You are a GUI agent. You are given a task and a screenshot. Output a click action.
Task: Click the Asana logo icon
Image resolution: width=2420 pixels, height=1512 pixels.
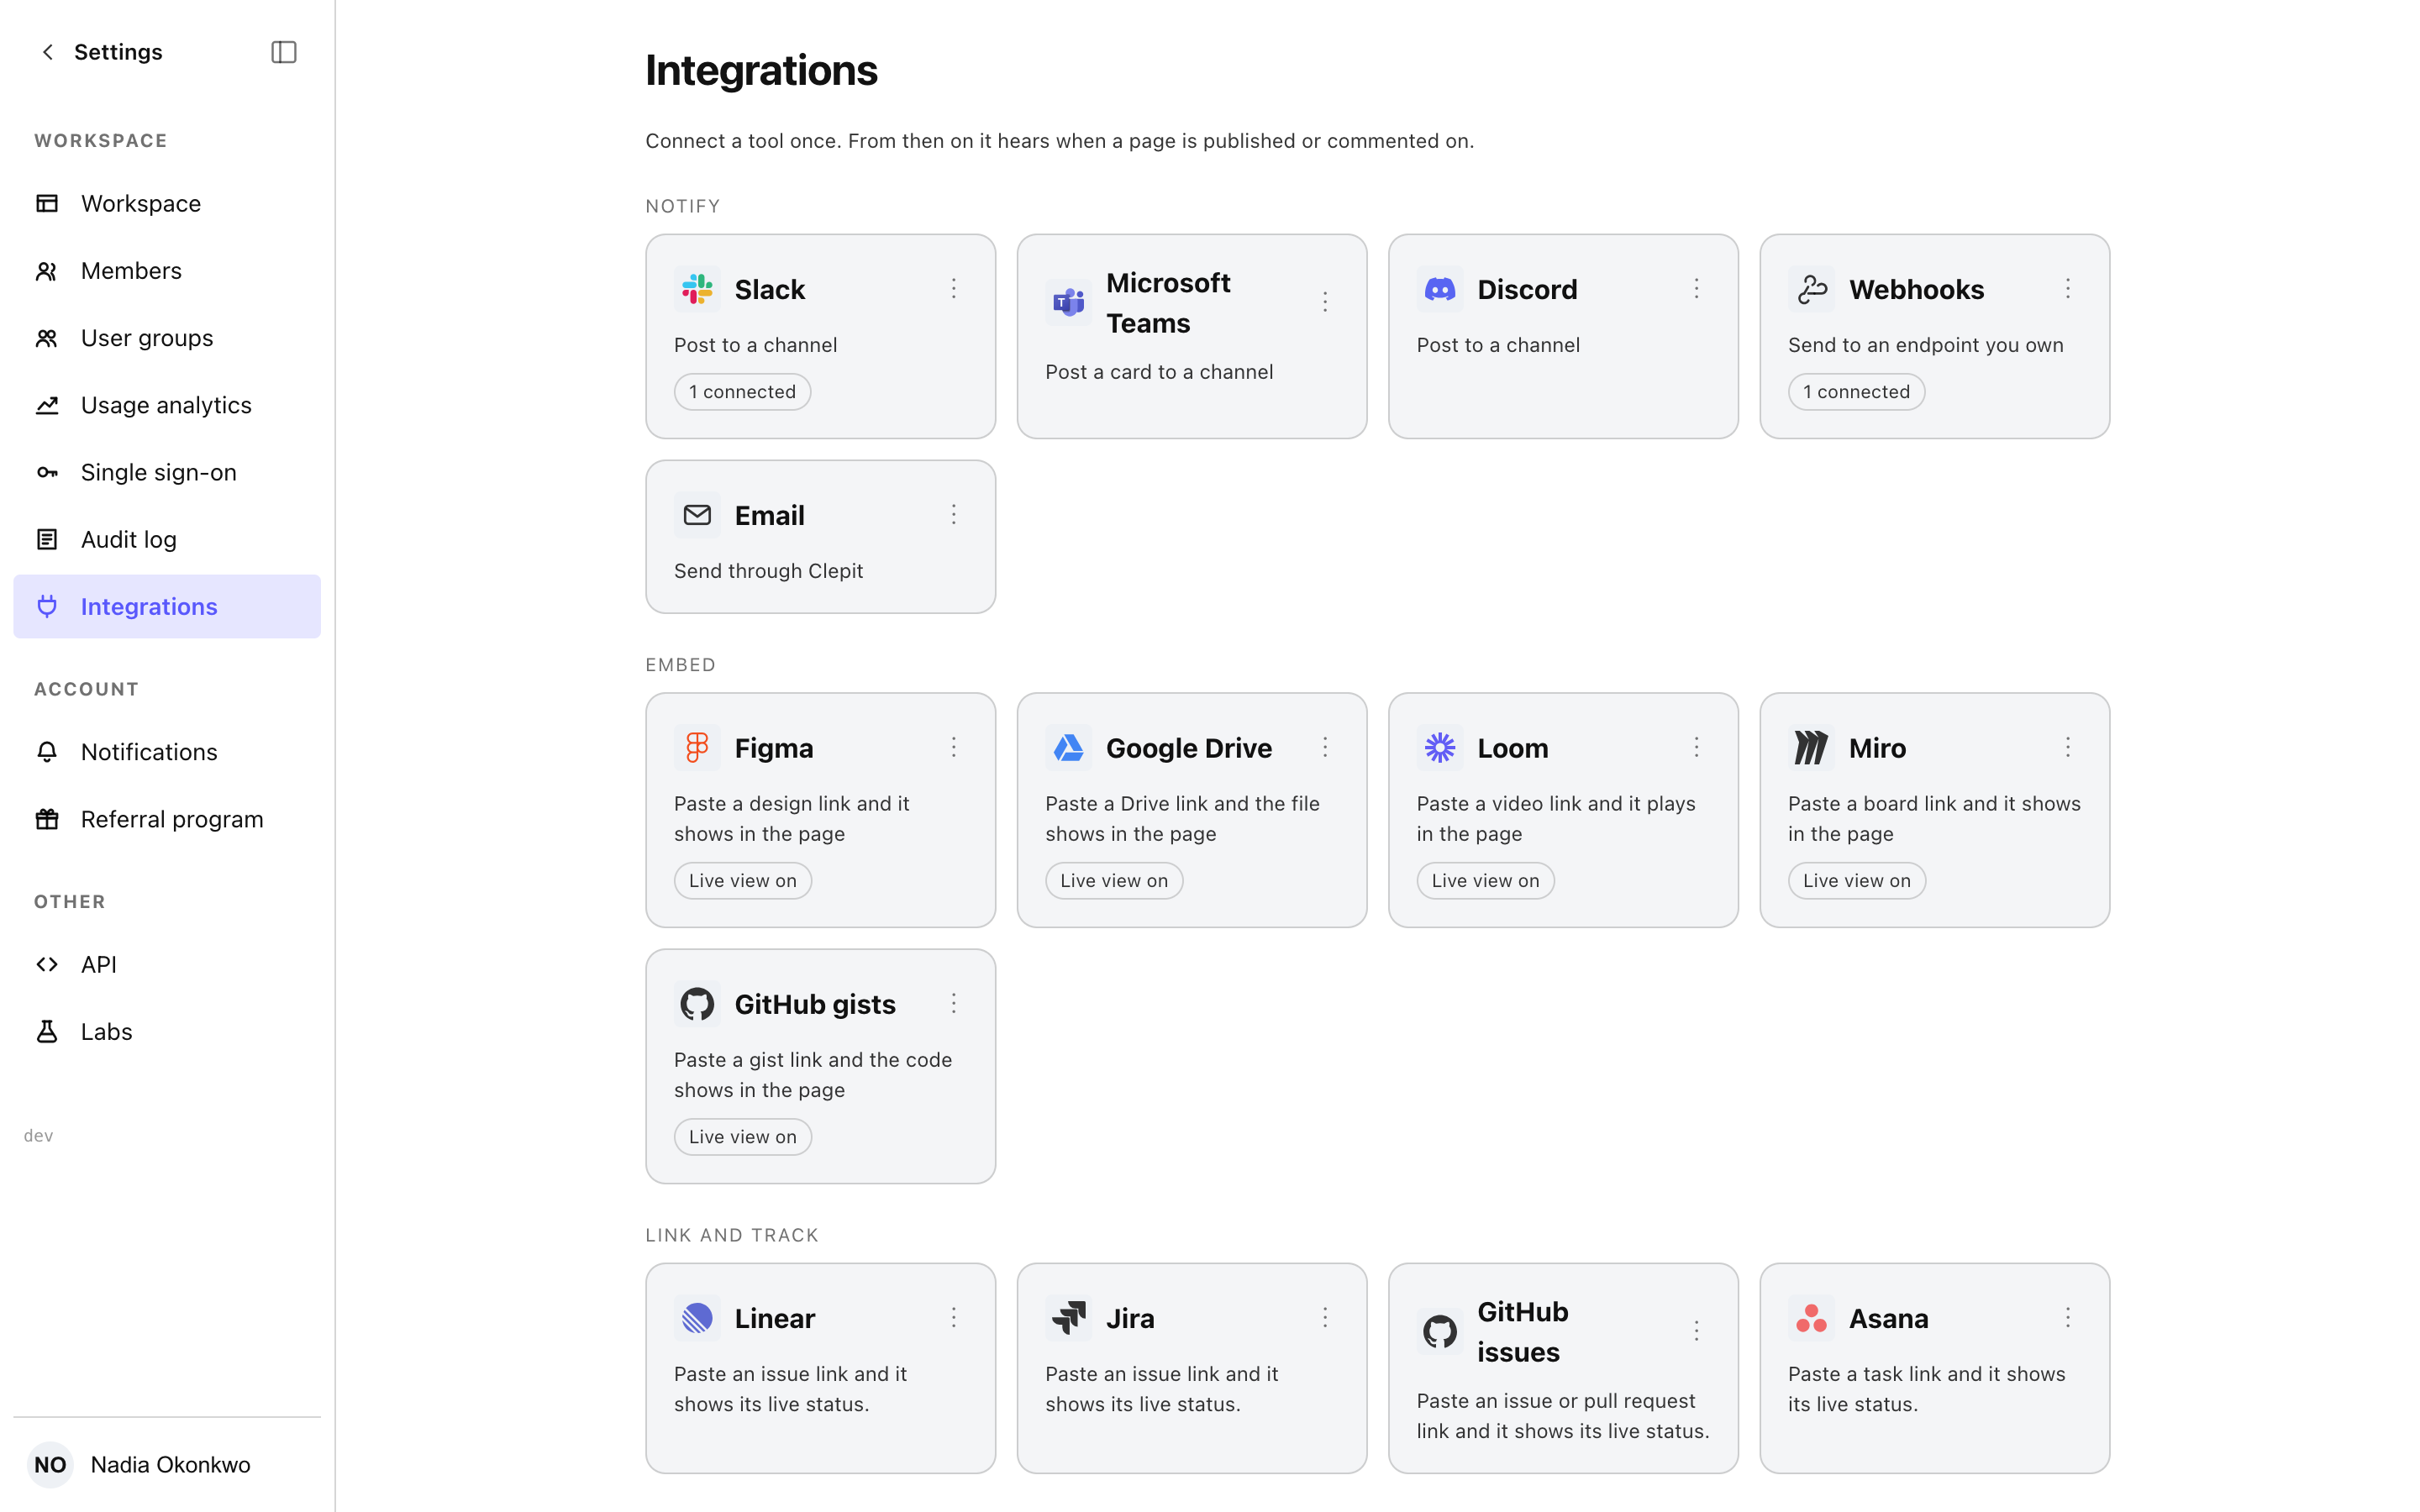1811,1318
